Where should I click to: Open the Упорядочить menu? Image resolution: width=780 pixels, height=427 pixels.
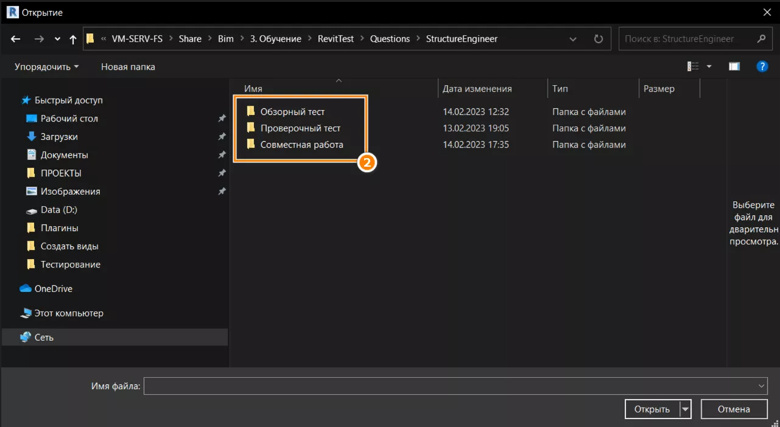tap(47, 67)
